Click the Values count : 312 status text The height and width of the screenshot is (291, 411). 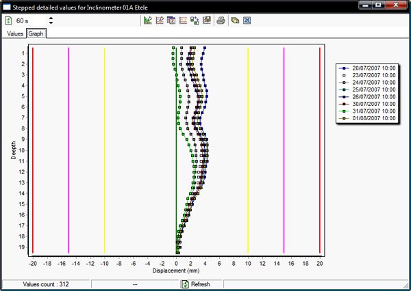pos(46,284)
